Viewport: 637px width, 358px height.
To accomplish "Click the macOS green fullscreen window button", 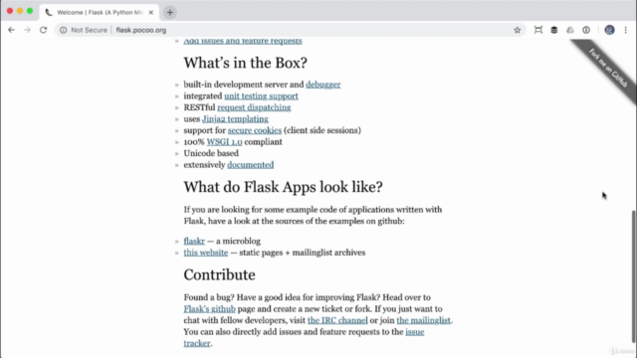I will click(x=30, y=11).
